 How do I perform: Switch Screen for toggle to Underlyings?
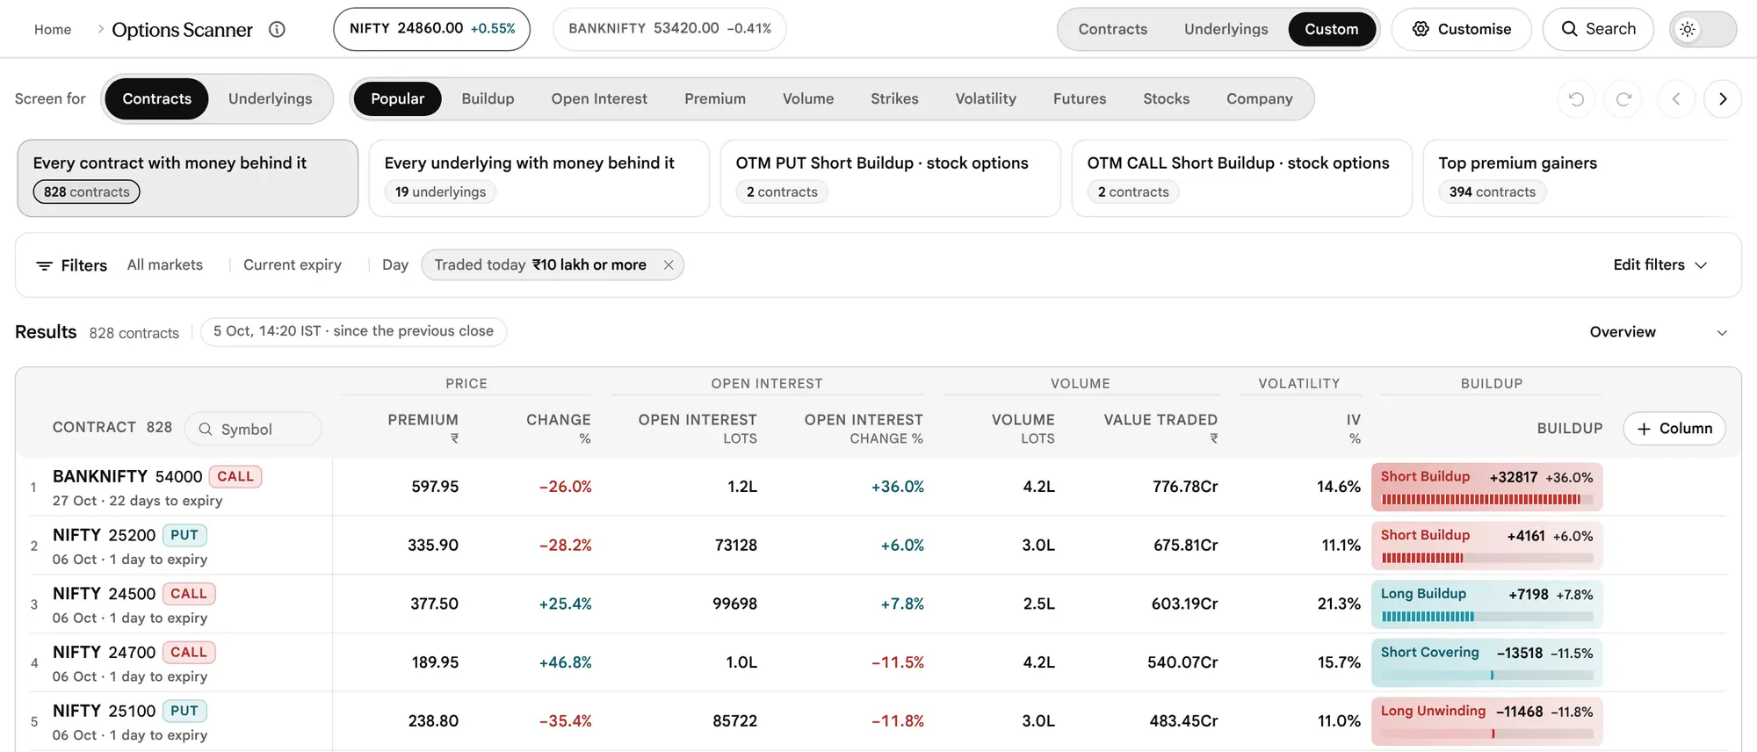[271, 98]
